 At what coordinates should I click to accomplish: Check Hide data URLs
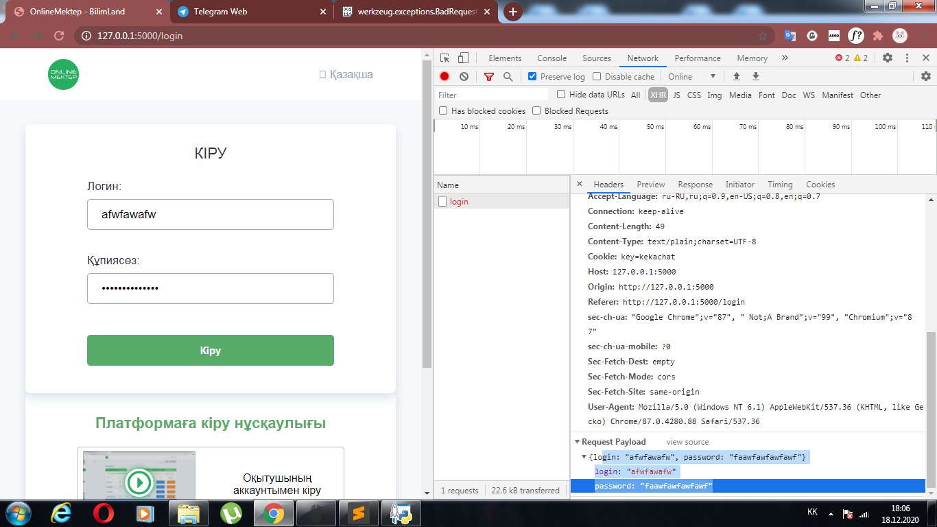coord(561,95)
